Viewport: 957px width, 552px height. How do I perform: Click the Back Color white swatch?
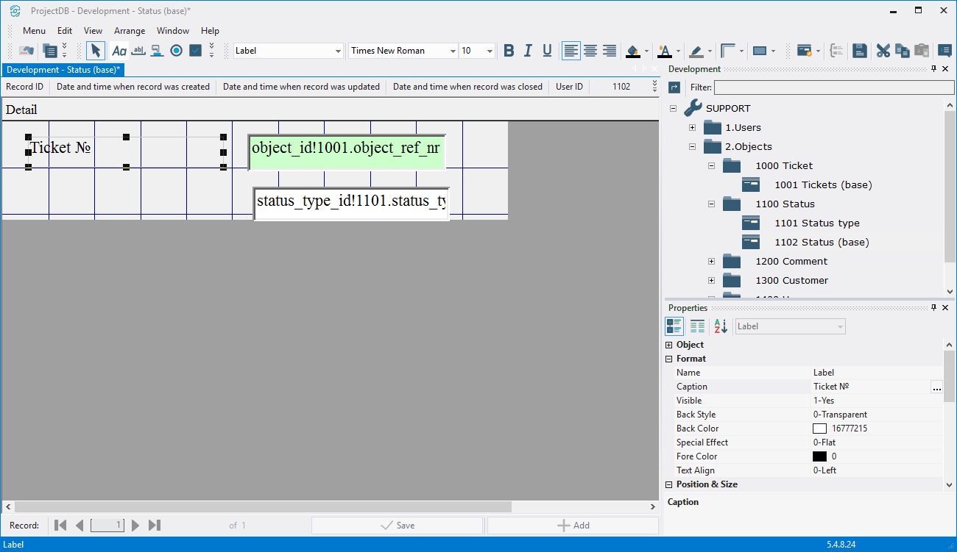point(819,429)
